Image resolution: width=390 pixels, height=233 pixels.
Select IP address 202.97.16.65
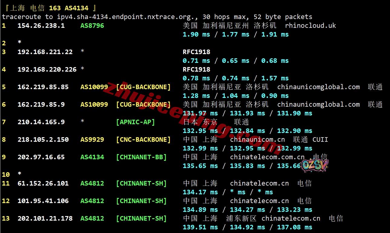(41, 157)
